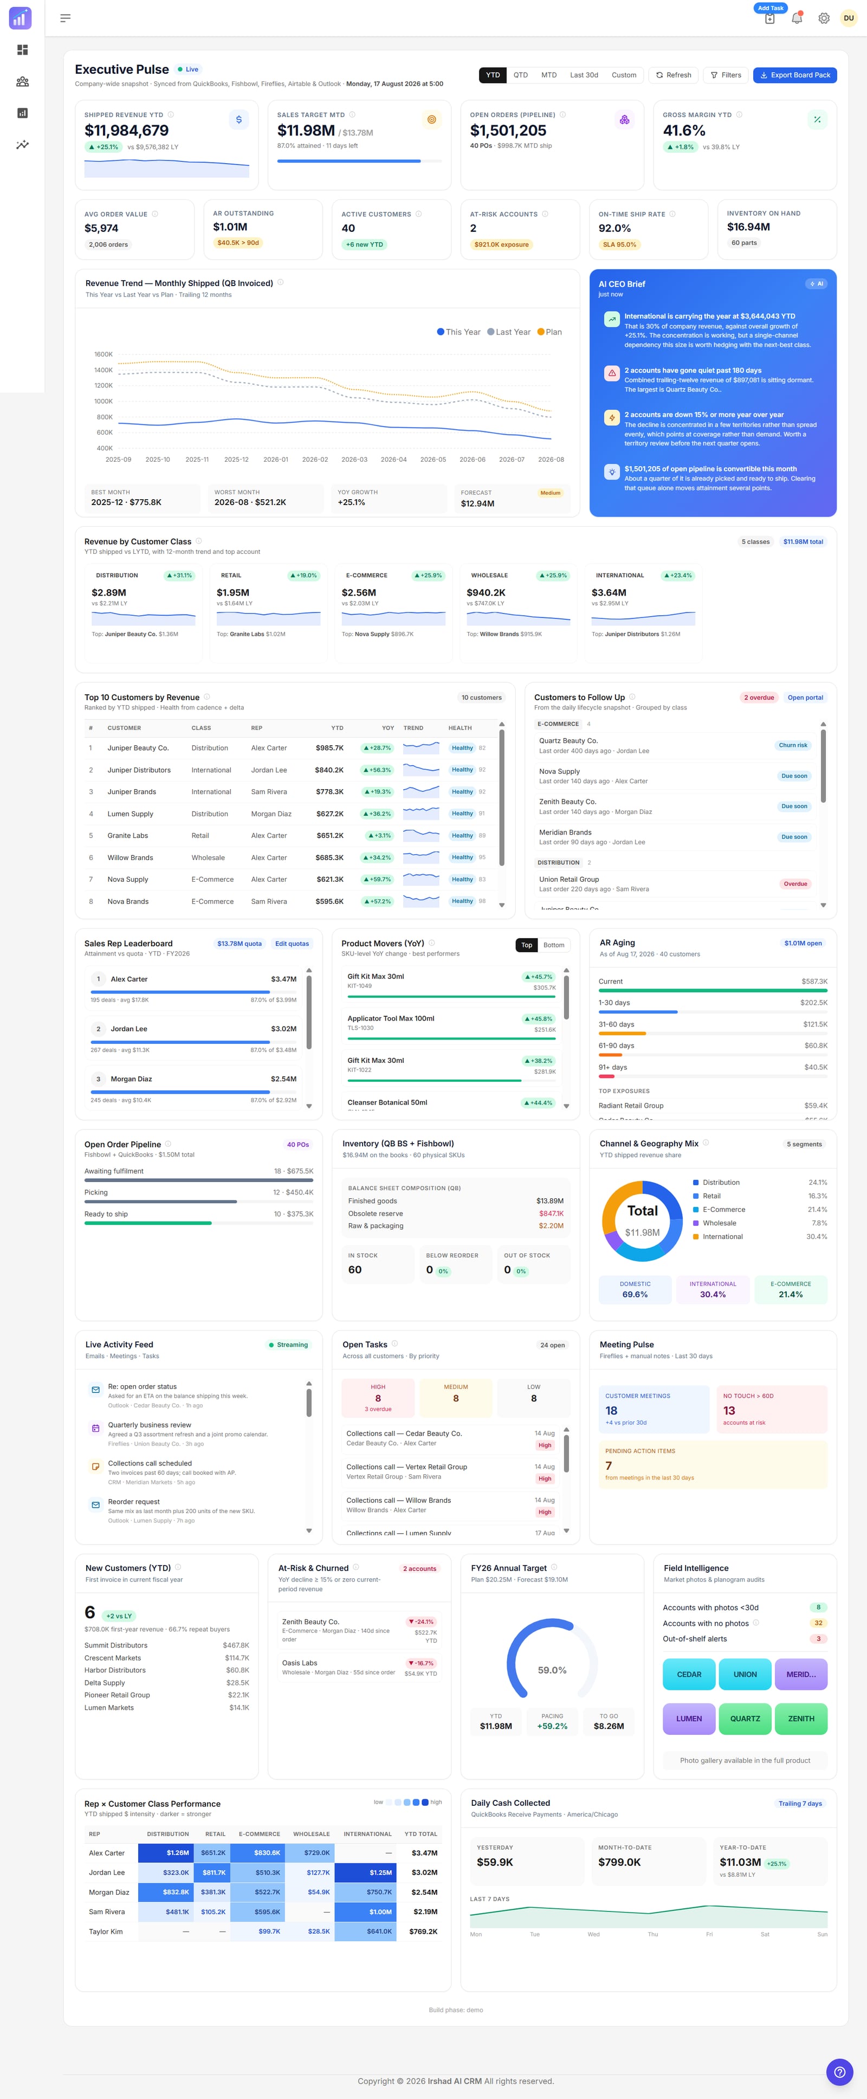Image resolution: width=867 pixels, height=2099 pixels.
Task: Click the Sales Target attainment progress bar
Action: pyautogui.click(x=359, y=162)
